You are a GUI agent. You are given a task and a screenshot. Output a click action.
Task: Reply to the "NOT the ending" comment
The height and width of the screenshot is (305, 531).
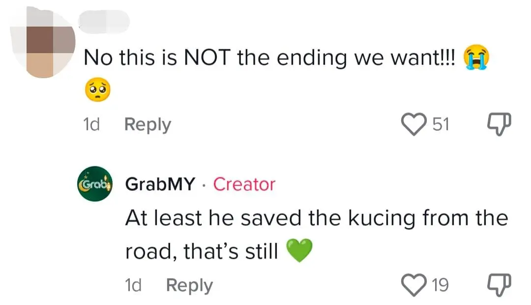click(x=147, y=124)
